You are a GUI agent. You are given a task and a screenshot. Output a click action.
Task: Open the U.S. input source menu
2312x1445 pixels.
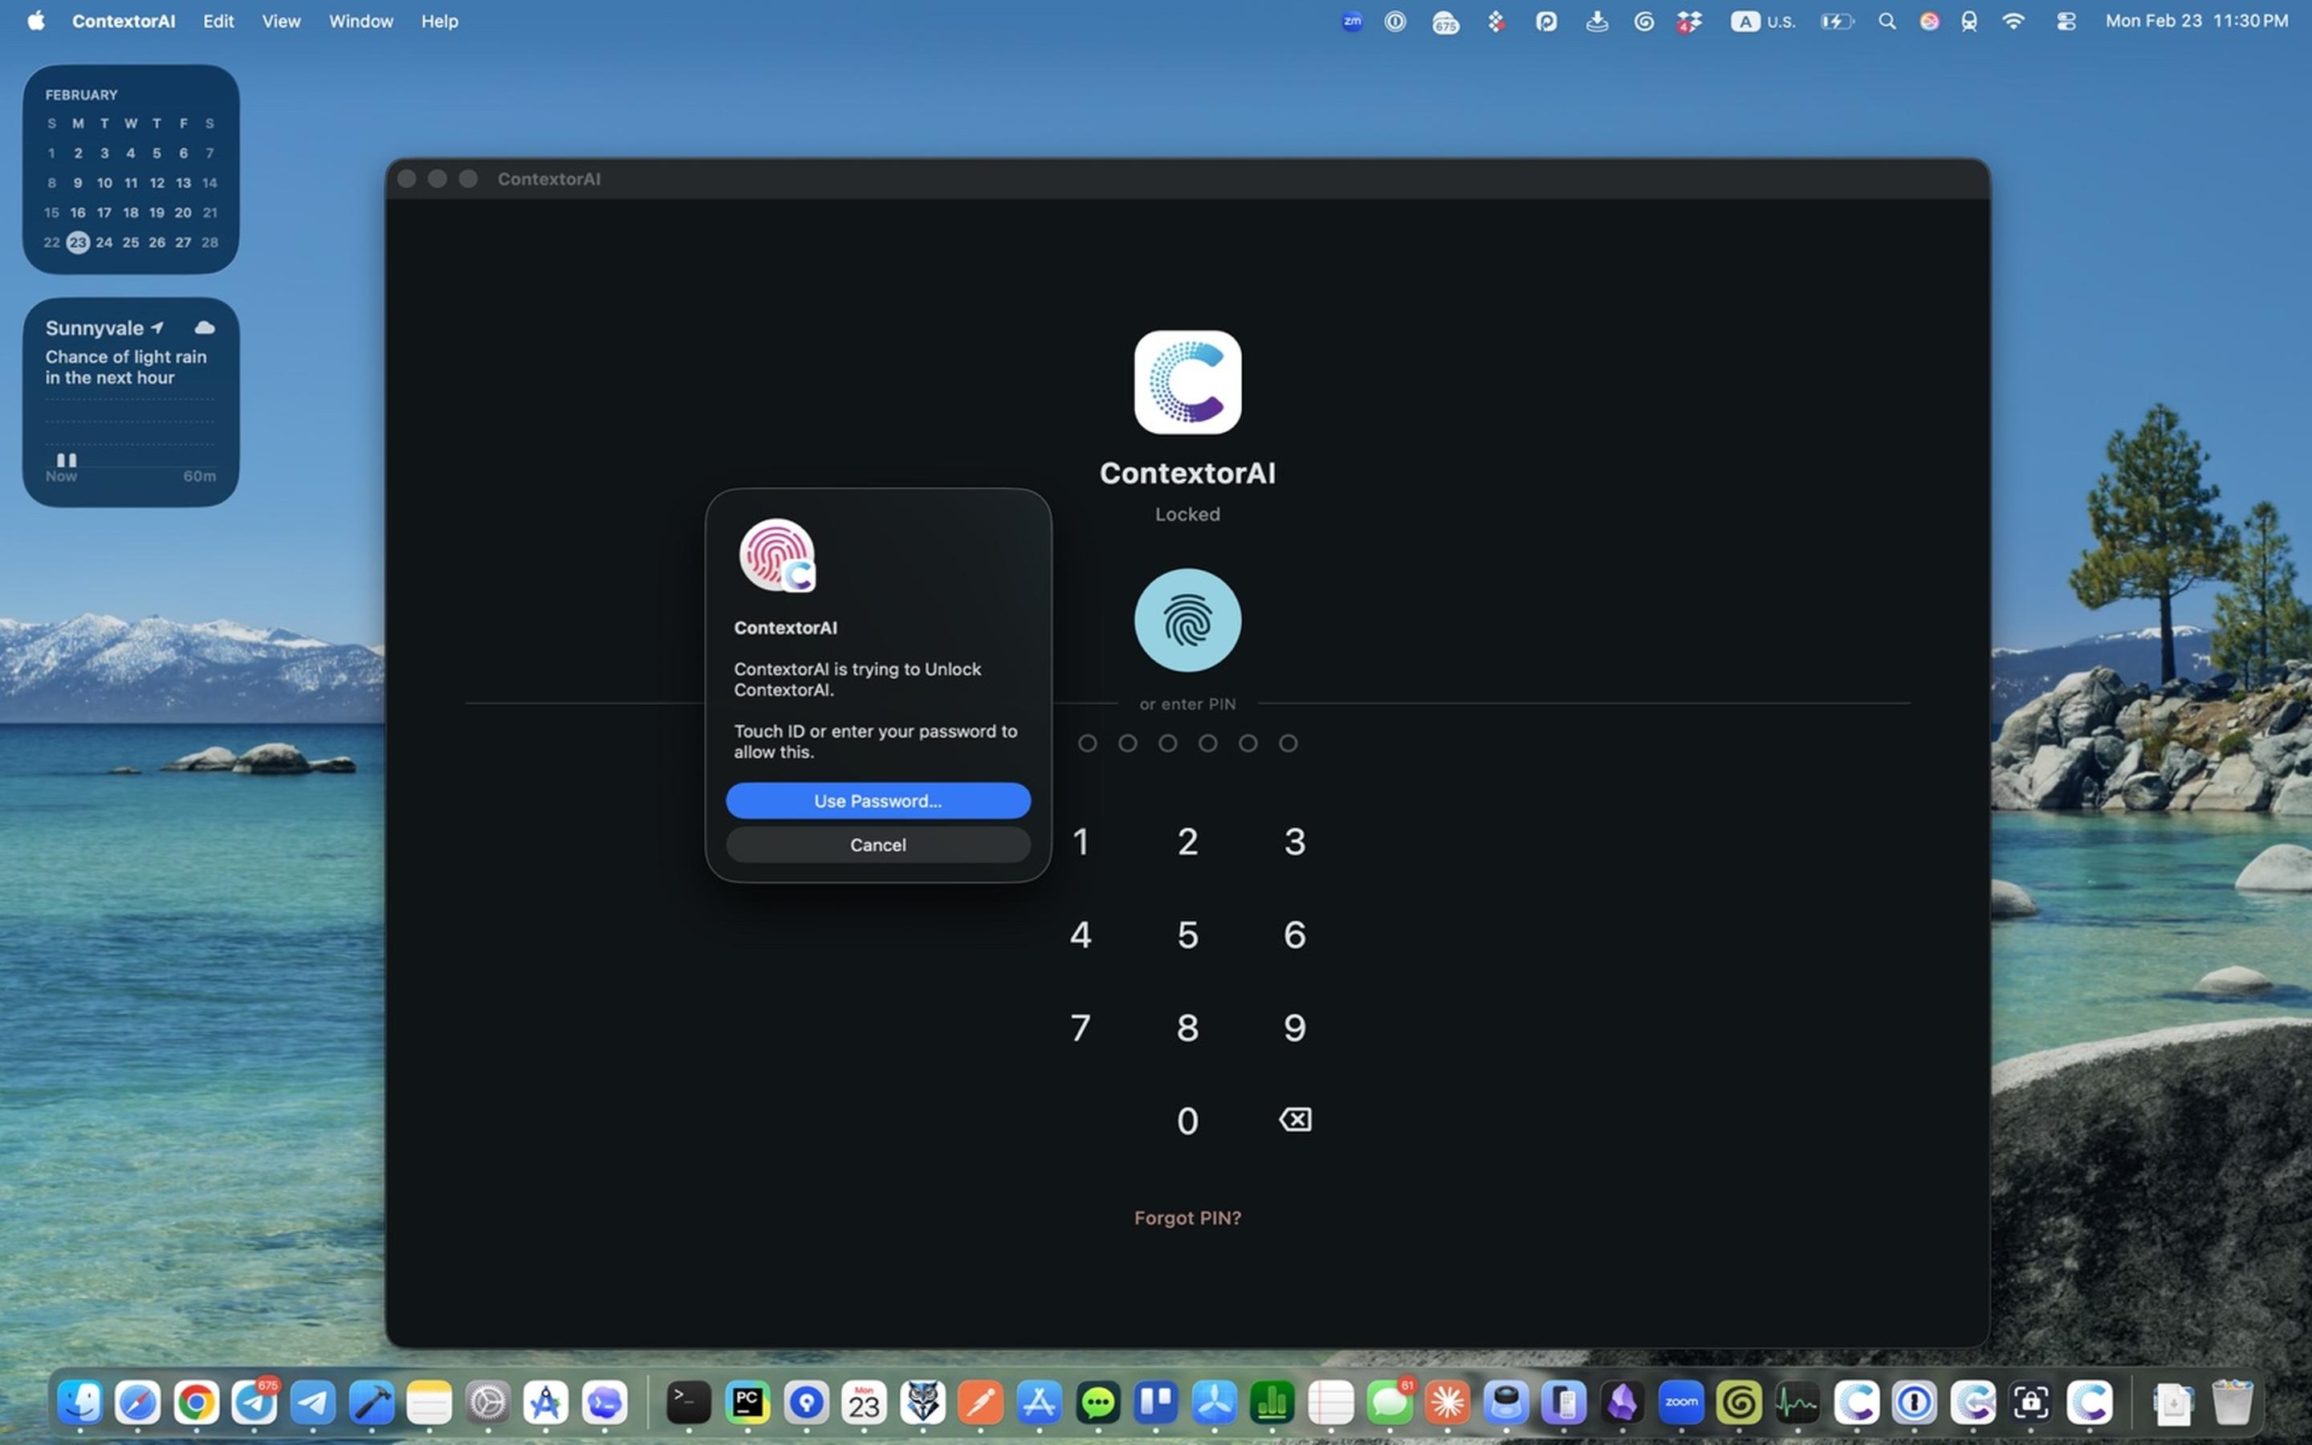pyautogui.click(x=1763, y=20)
